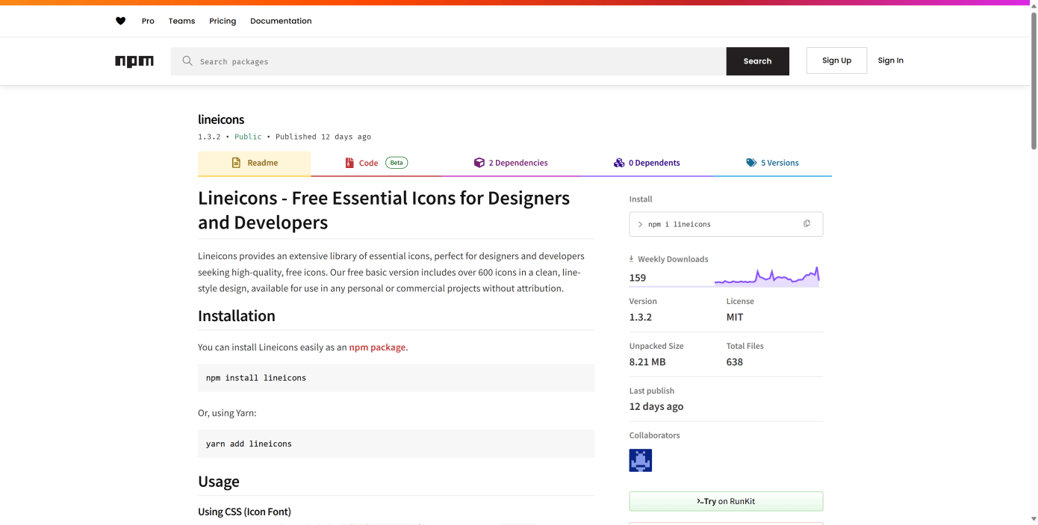Click the Sign Up button
The height and width of the screenshot is (525, 1038).
pyautogui.click(x=836, y=60)
